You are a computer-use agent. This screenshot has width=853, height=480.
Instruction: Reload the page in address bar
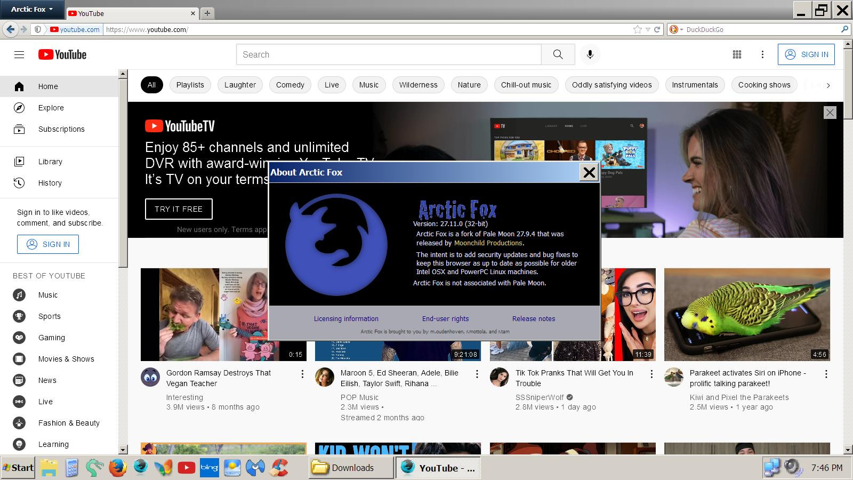(x=657, y=29)
